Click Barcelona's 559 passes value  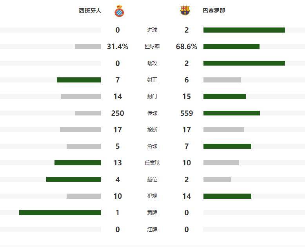[187, 113]
